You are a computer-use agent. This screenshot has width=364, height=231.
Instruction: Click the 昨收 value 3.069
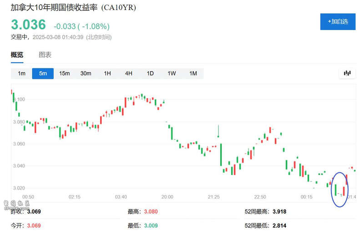[x=34, y=211]
